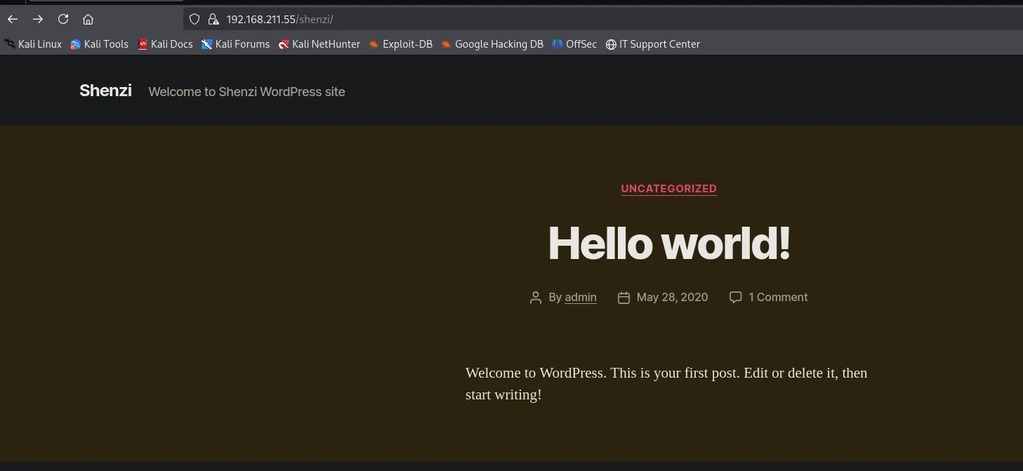This screenshot has width=1023, height=471.
Task: Click the comment bubble icon beside 1 Comment
Action: pyautogui.click(x=735, y=298)
